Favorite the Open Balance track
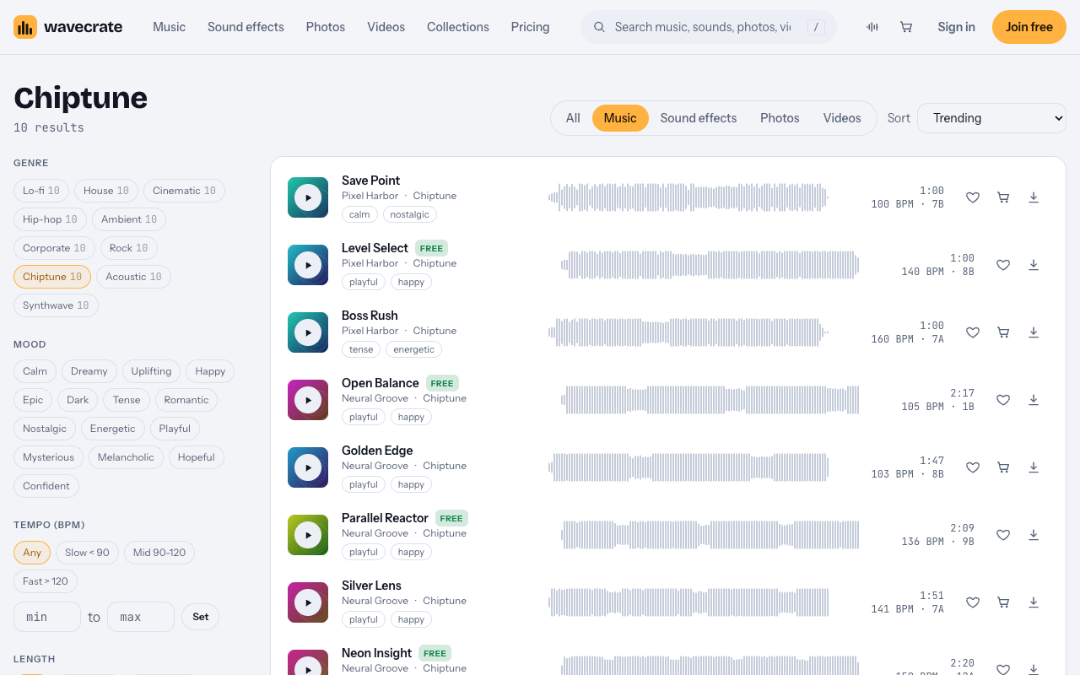The image size is (1080, 675). pyautogui.click(x=1003, y=400)
